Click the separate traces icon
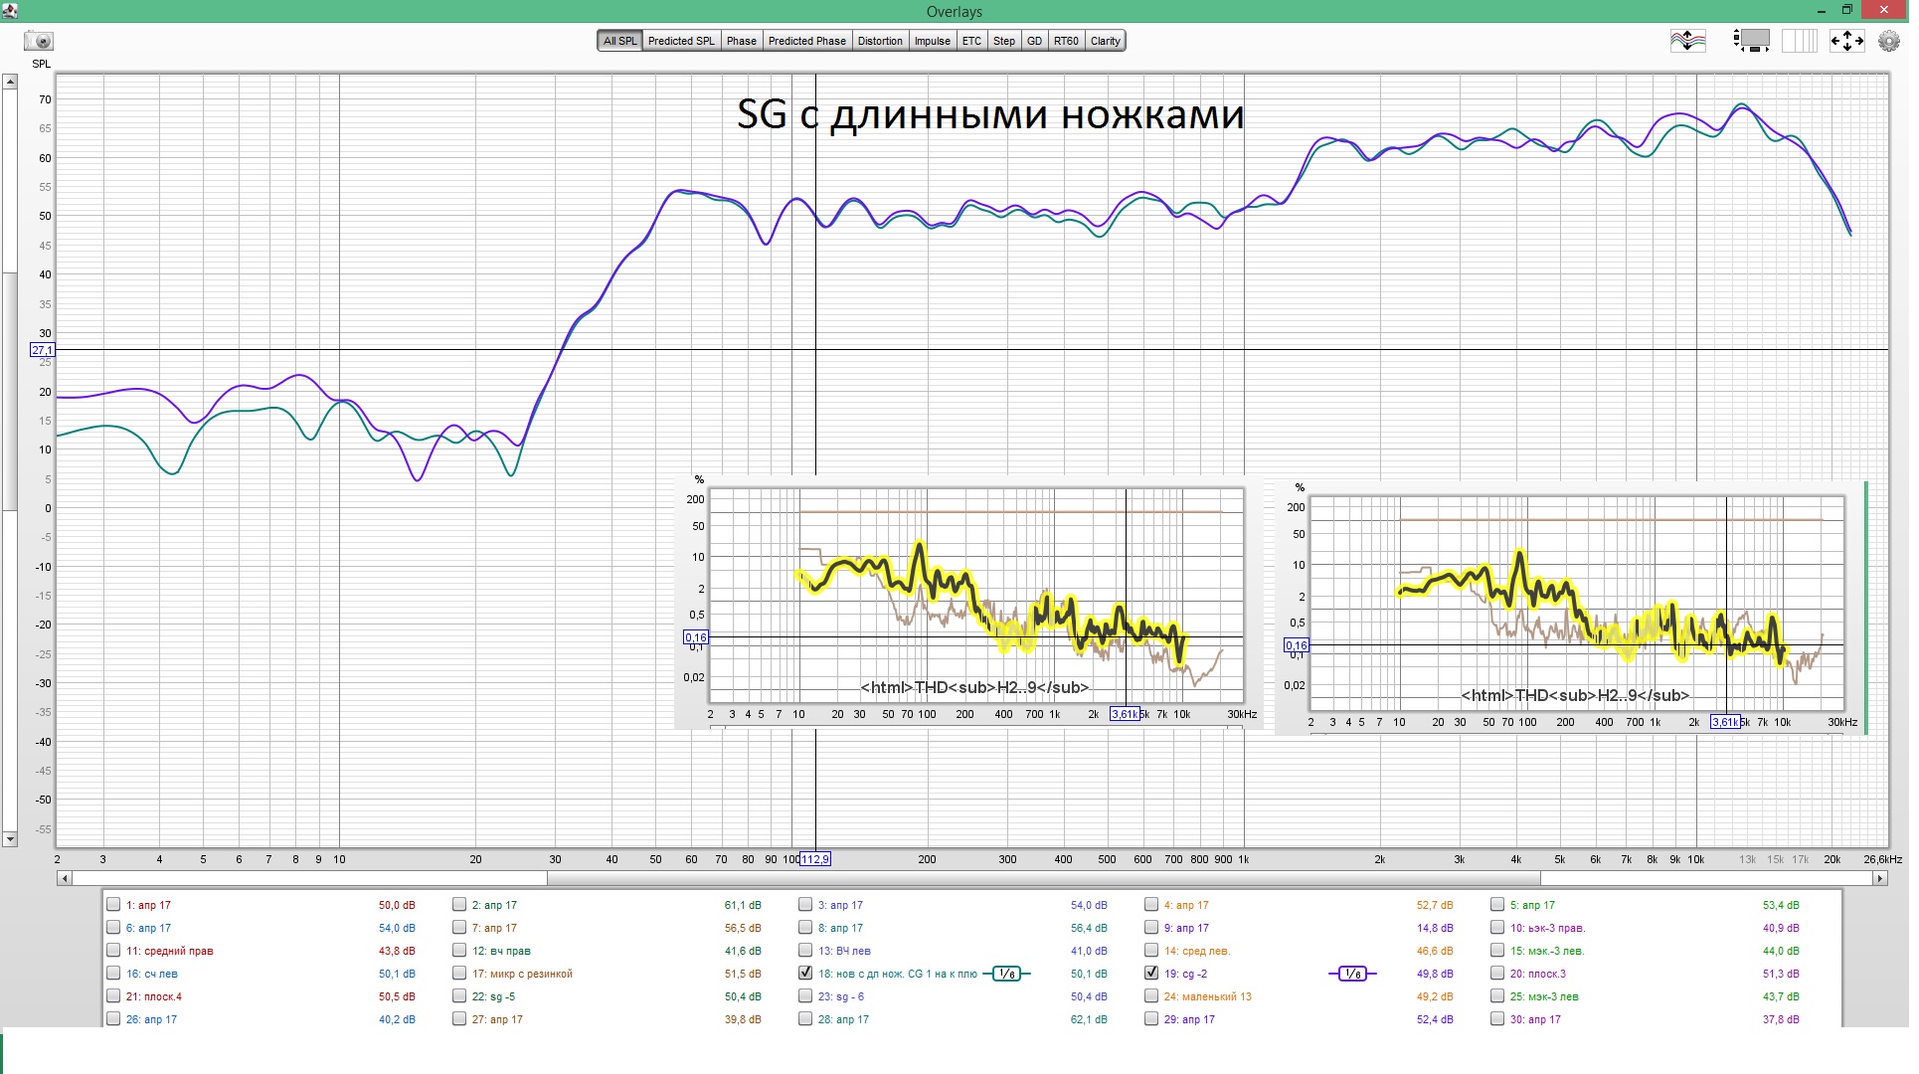Image resolution: width=1919 pixels, height=1074 pixels. pyautogui.click(x=1687, y=41)
